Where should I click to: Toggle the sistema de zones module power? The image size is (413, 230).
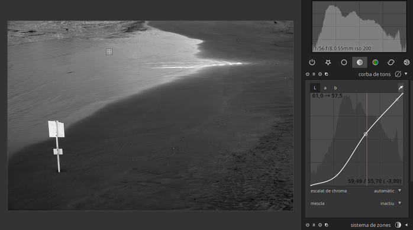coord(307,225)
